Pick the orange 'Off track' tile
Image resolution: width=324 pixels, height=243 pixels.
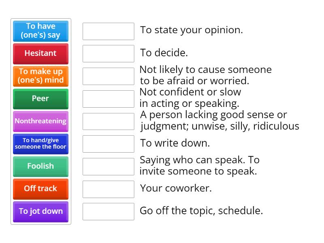(40, 189)
